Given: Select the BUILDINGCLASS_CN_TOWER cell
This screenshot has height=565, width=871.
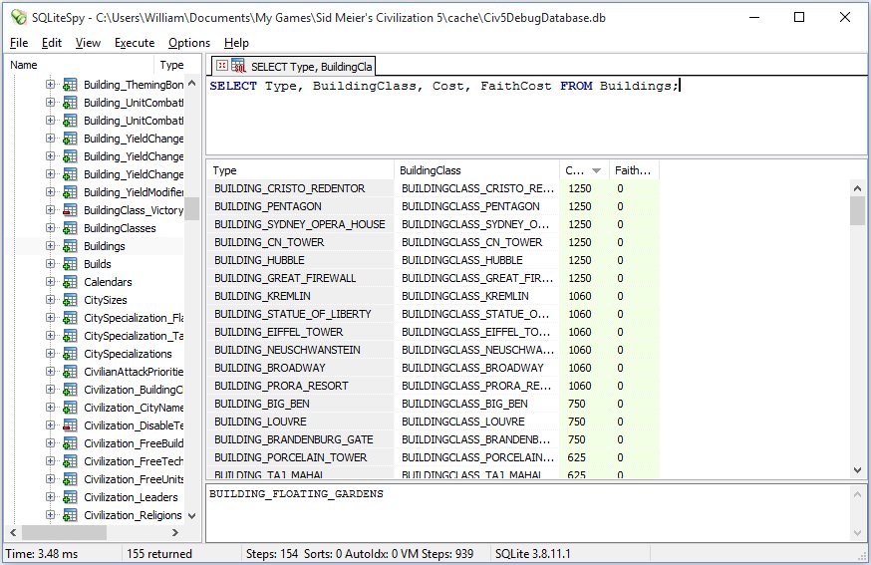Looking at the screenshot, I should (x=477, y=242).
